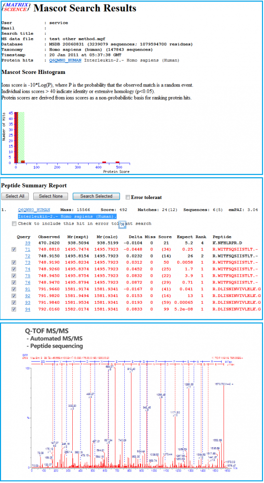
Task: Open query 39 link
Action: tap(27, 243)
